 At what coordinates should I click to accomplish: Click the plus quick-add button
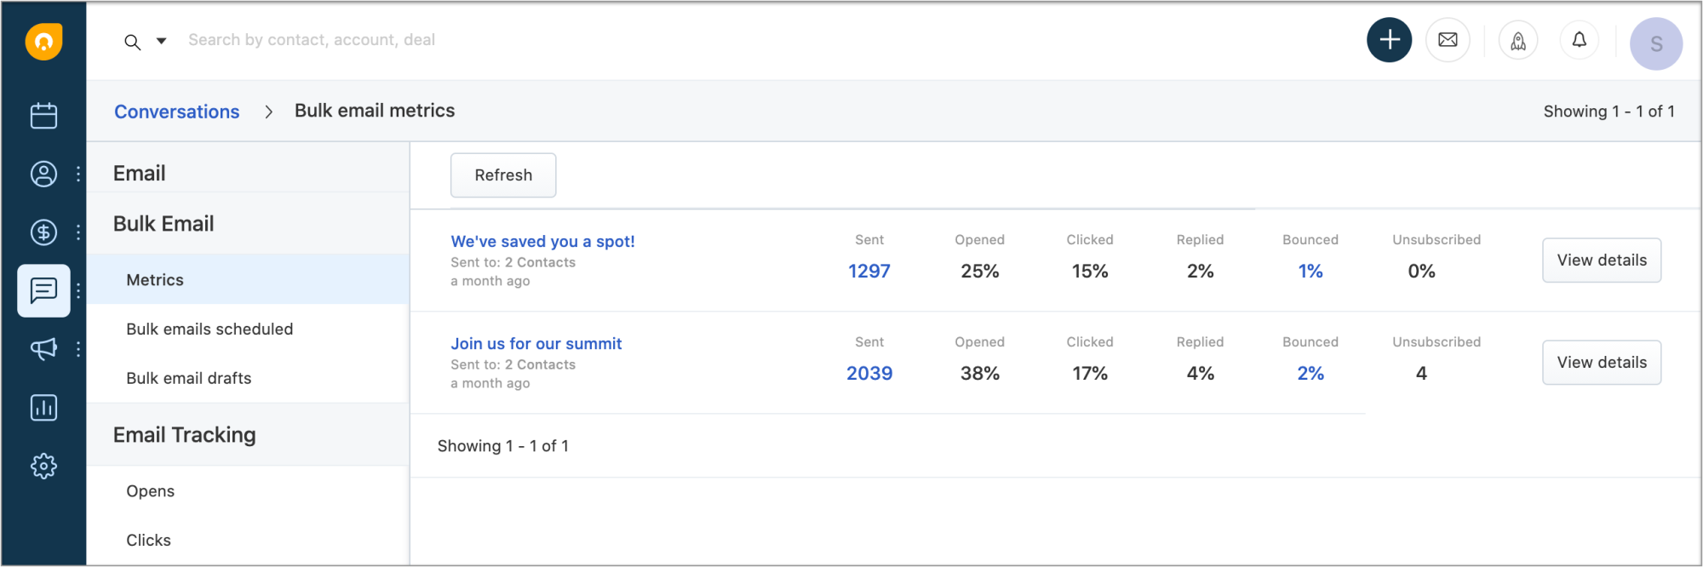[1389, 40]
